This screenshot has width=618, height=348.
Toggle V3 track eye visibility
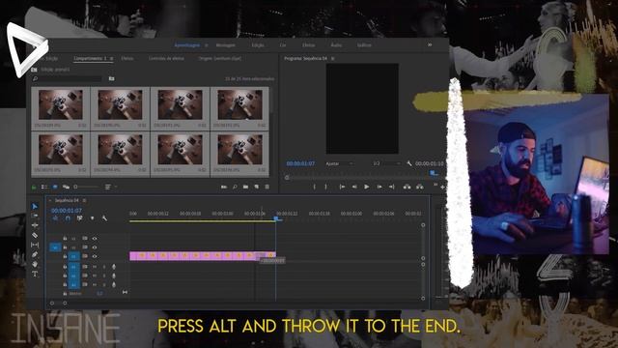point(95,239)
